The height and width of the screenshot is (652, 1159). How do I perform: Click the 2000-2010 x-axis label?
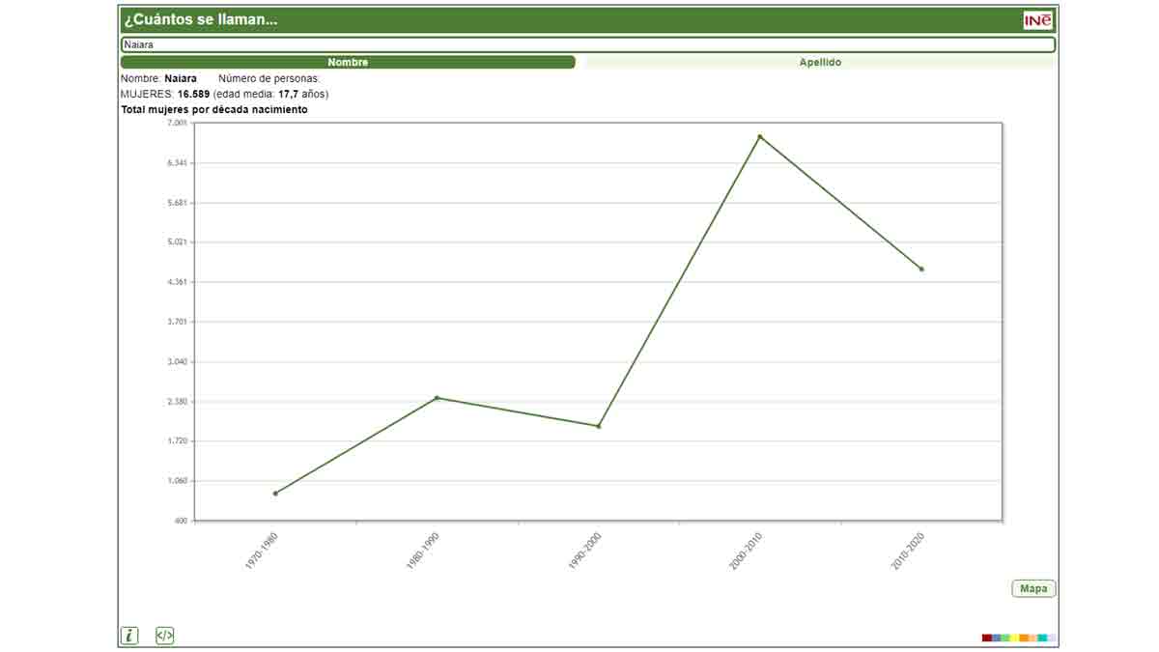747,550
